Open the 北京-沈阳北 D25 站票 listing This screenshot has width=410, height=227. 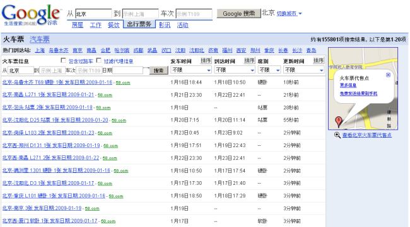tap(55, 120)
